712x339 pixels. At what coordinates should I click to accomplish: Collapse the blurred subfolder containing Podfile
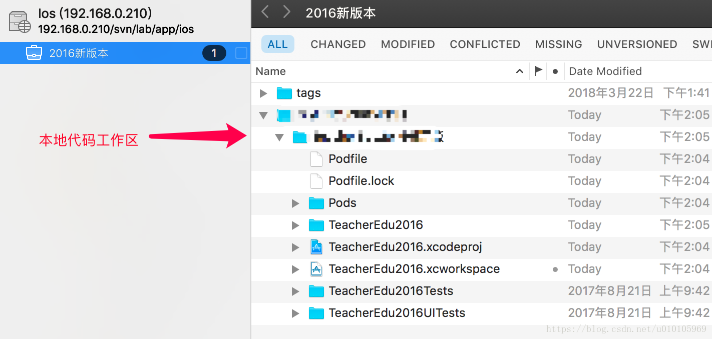(x=279, y=137)
